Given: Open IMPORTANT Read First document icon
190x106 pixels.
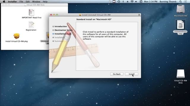Looking at the screenshot, I should 31,12.
